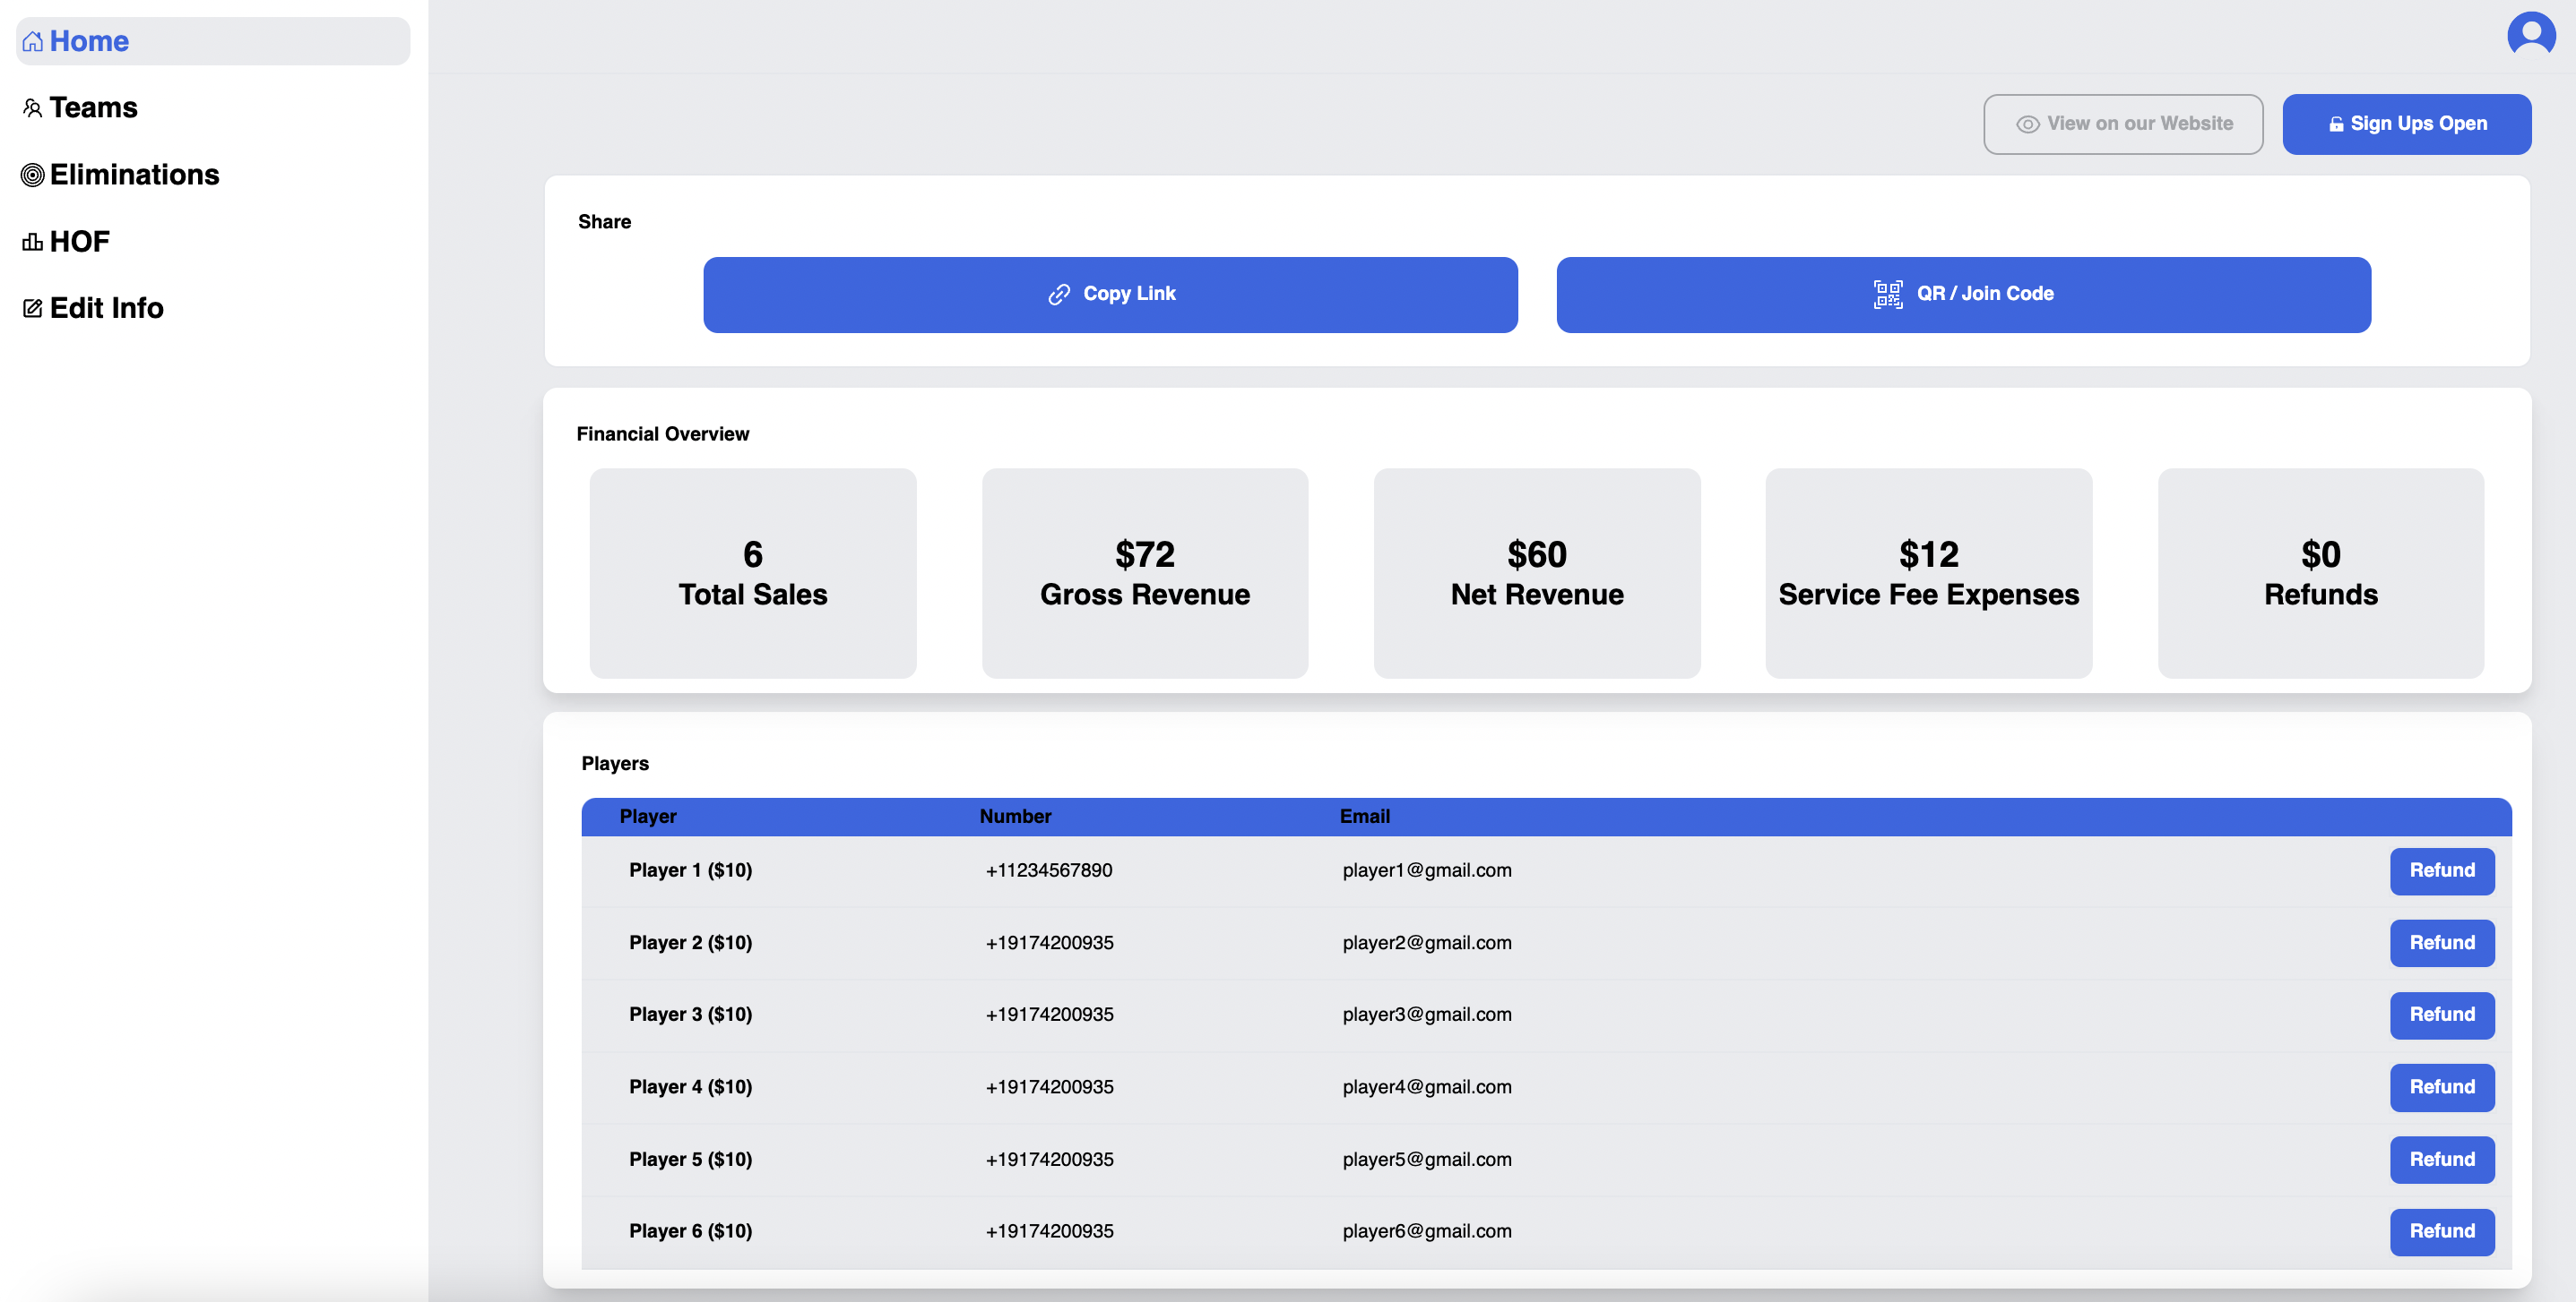
Task: Click the Email column header
Action: tap(1364, 817)
